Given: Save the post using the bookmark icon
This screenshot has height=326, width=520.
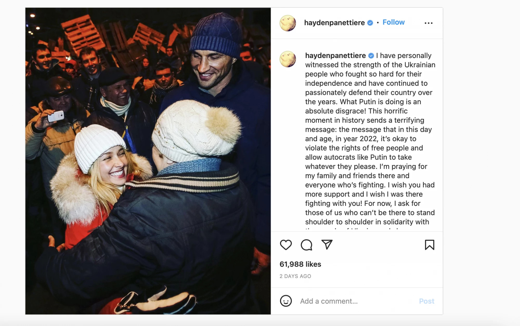Looking at the screenshot, I should (430, 245).
